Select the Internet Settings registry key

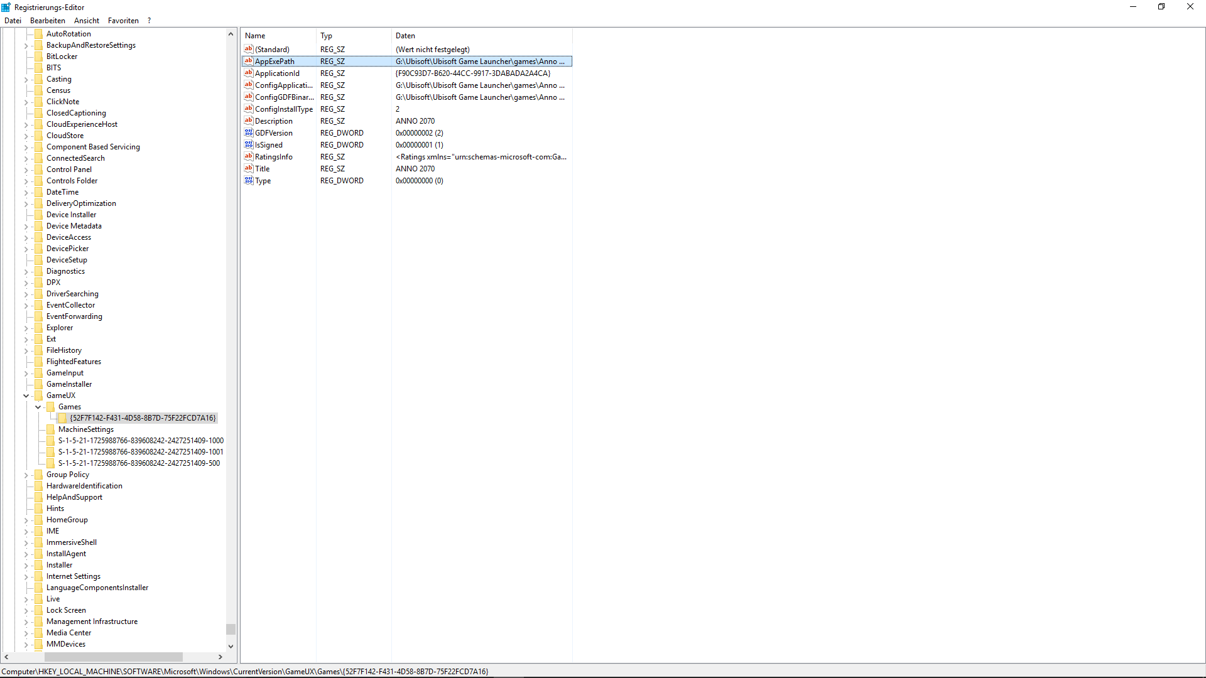tap(73, 576)
